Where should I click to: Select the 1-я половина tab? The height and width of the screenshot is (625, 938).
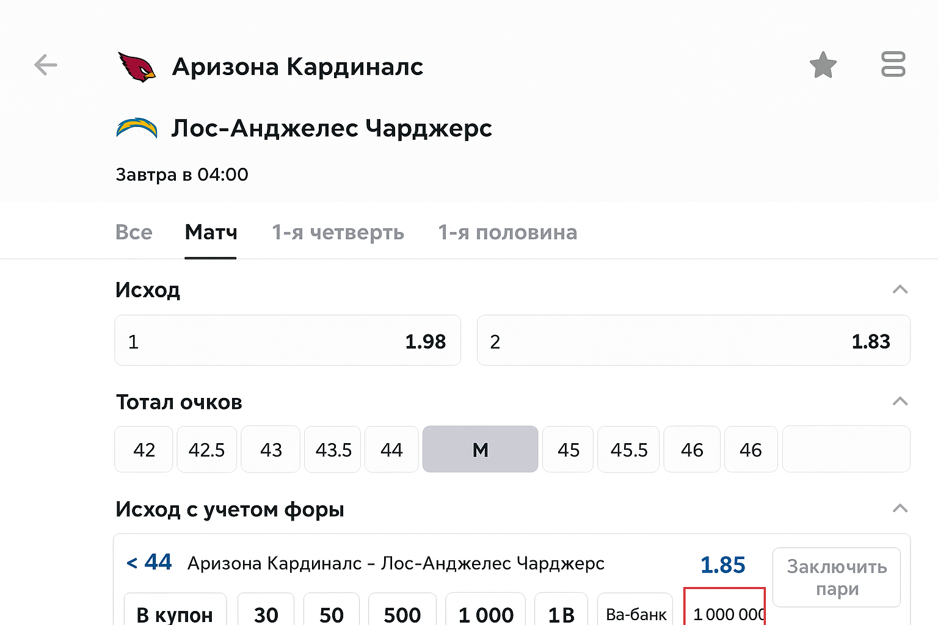click(507, 233)
